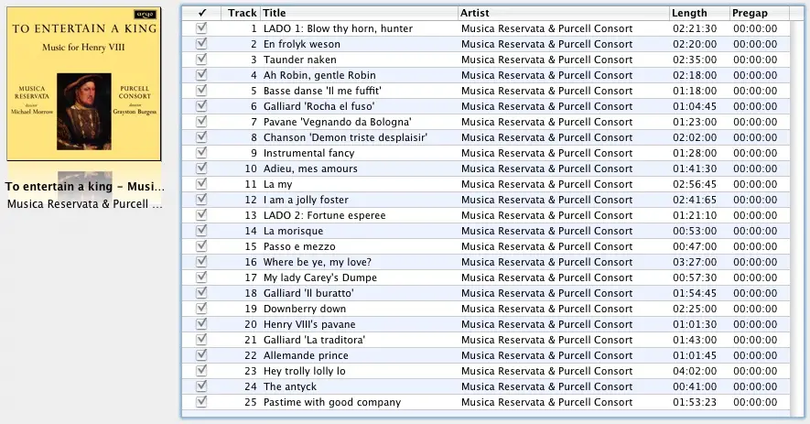
Task: Click the length 02:41:65 of 'I am a jolly foster'
Action: [x=695, y=200]
